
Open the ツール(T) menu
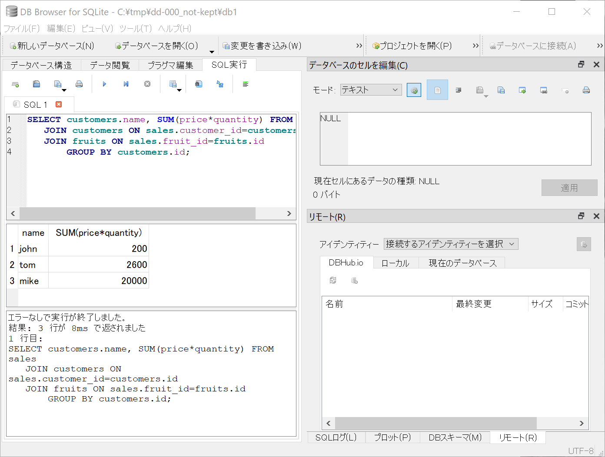(136, 28)
